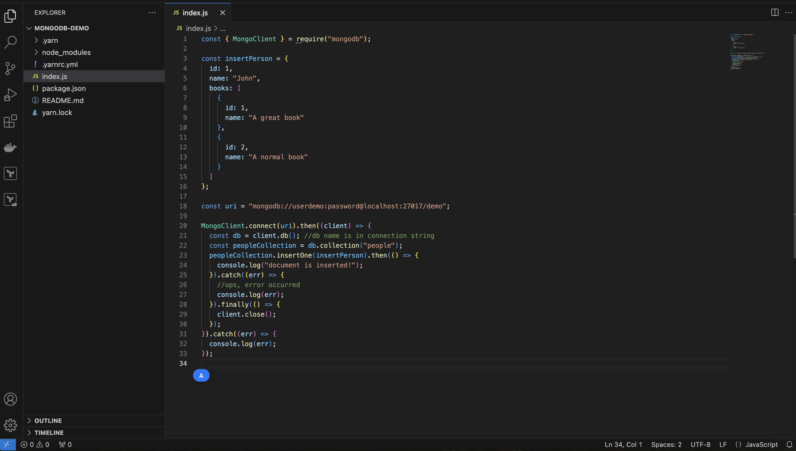The image size is (796, 451).
Task: Open the first Terraform icon in activity bar
Action: tap(10, 173)
